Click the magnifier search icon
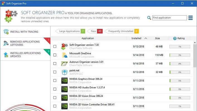Image resolution: width=197 pixels, height=111 pixels. click(x=149, y=18)
